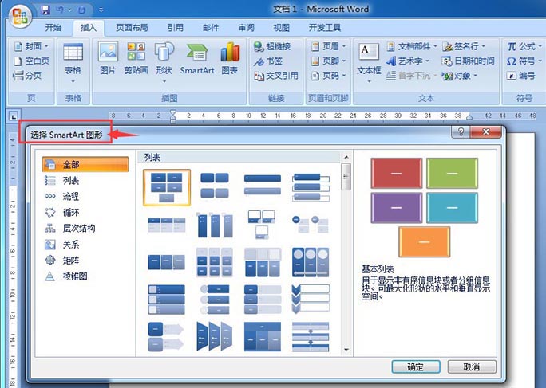This screenshot has height=388, width=546.
Task: Click the gallery scrollbar up arrow
Action: [x=346, y=157]
